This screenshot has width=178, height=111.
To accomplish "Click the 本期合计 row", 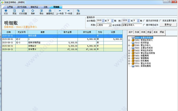I will point(62,46).
